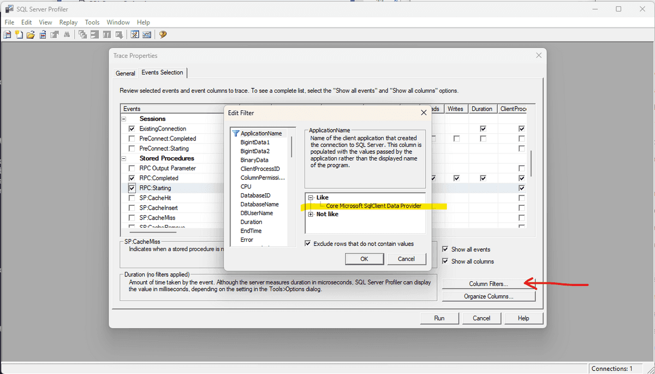This screenshot has width=655, height=374.
Task: Expand the Not like filter node
Action: point(312,213)
